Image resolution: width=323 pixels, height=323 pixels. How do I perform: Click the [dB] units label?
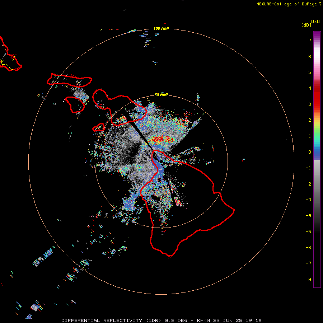[x=306, y=25]
